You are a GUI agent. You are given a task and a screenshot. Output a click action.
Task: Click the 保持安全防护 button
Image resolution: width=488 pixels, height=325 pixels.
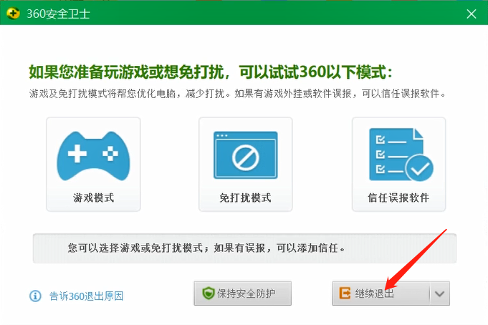243,294
